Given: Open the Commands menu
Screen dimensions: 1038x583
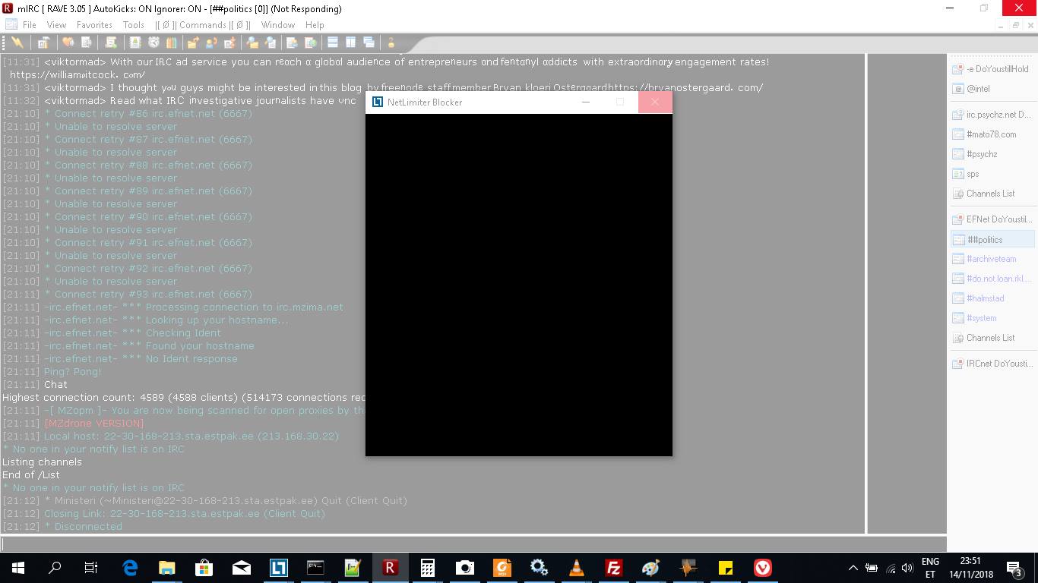Looking at the screenshot, I should 203,25.
